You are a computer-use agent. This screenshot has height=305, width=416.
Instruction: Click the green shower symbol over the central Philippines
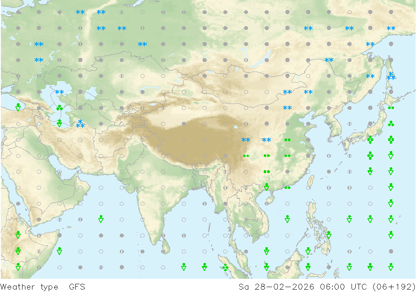329,235
